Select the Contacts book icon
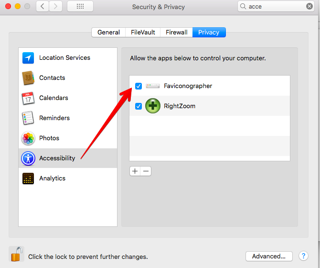The height and width of the screenshot is (268, 320). point(28,78)
